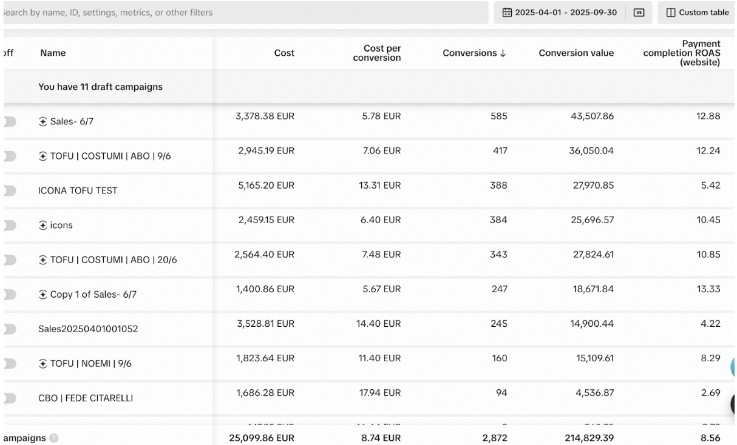Sort by the Conversions column header
Viewport: 737px width, 445px height.
(x=474, y=53)
